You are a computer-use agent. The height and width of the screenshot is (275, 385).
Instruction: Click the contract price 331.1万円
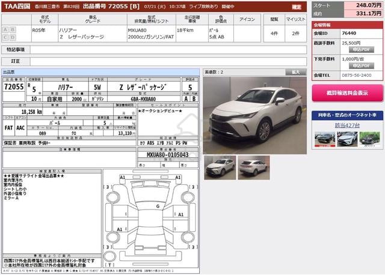coord(369,13)
